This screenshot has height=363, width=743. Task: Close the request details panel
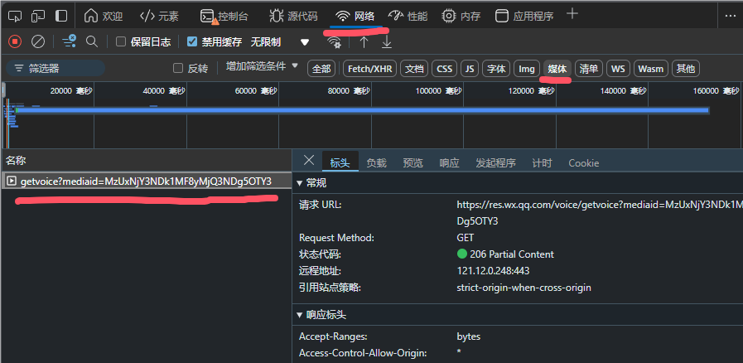[x=308, y=161]
